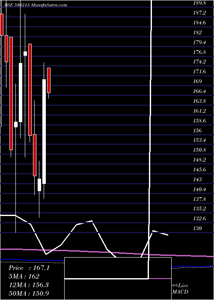The height and width of the screenshot is (300, 214).
Task: Click the 189.8 price axis label
Action: [x=199, y=3]
